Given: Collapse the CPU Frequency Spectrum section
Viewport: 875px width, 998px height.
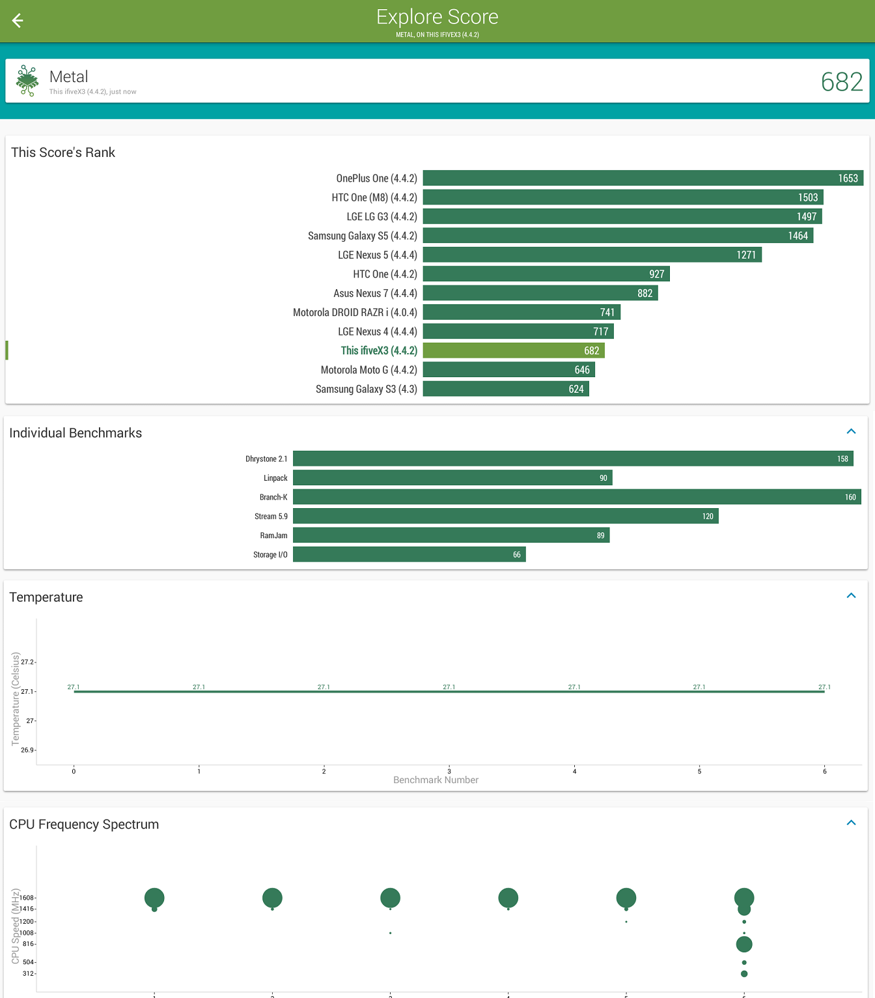Looking at the screenshot, I should coord(851,823).
